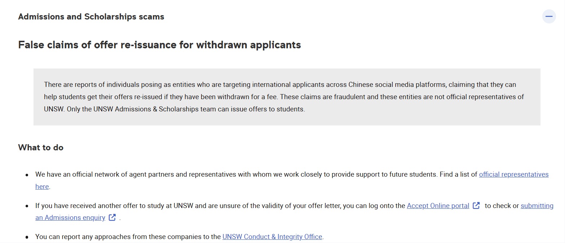Click the "submitting" link text
The image size is (565, 243).
(537, 206)
